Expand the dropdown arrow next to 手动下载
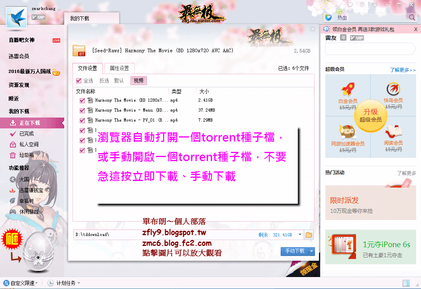This screenshot has height=289, width=421. point(312,251)
